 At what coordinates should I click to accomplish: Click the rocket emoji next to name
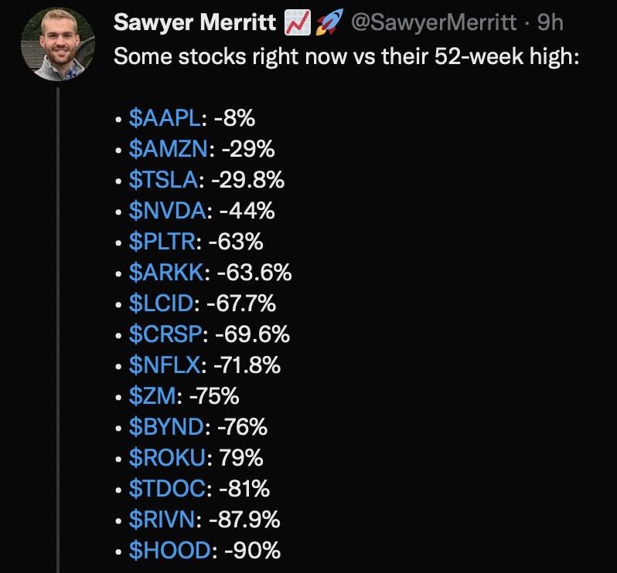pos(329,22)
